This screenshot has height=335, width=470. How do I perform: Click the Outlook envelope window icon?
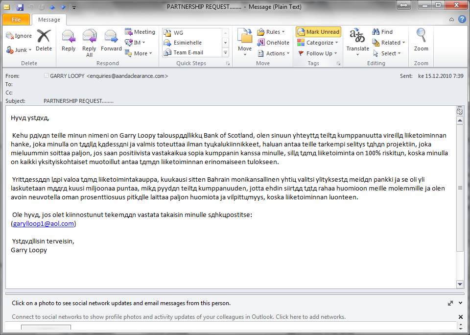point(6,7)
